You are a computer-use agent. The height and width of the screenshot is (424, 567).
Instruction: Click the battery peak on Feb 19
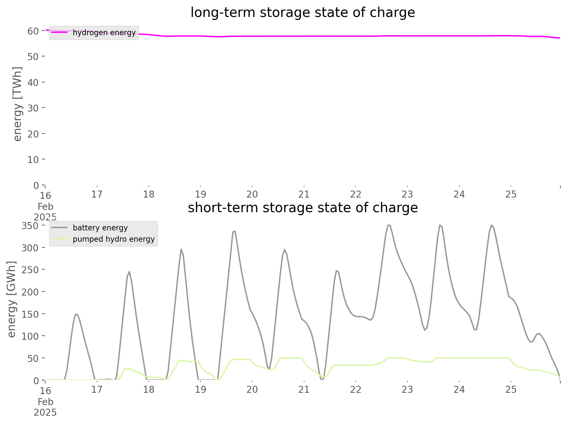(x=235, y=231)
